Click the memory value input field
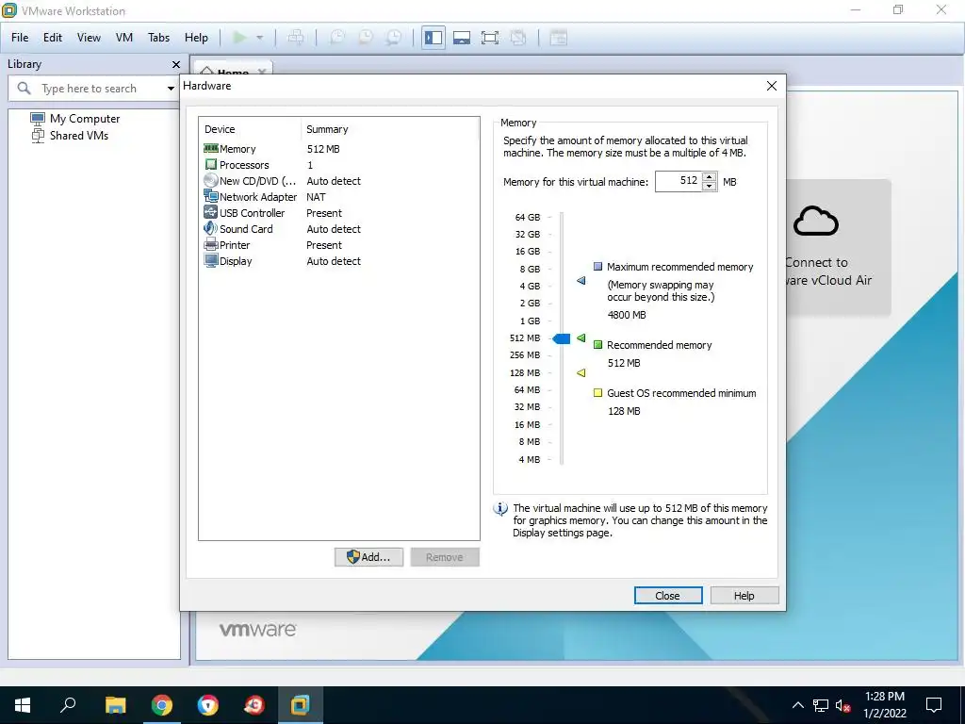The height and width of the screenshot is (724, 965). coord(679,181)
